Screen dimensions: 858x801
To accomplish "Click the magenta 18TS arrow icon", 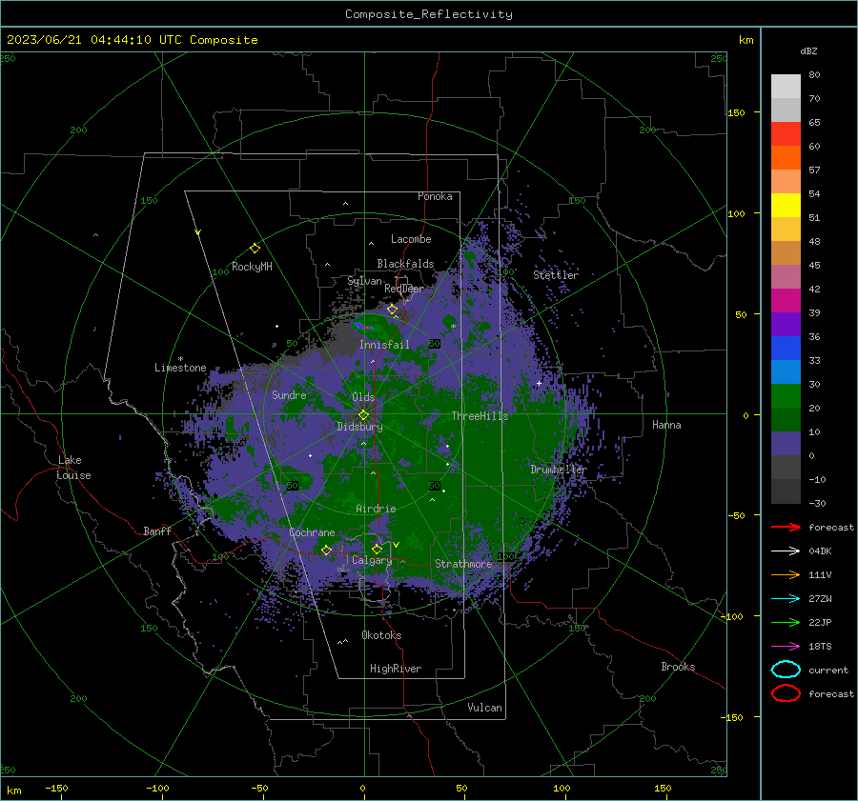I will click(x=786, y=647).
